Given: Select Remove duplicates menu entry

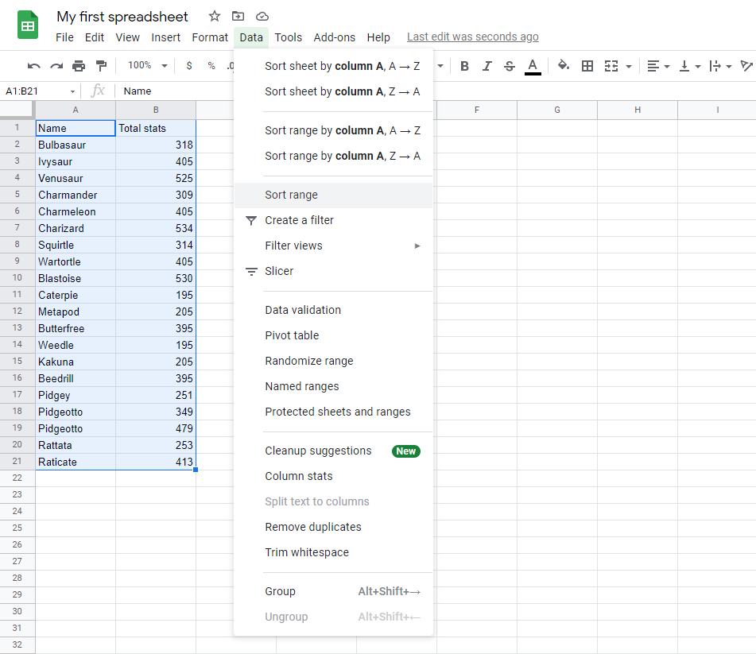Looking at the screenshot, I should (313, 527).
